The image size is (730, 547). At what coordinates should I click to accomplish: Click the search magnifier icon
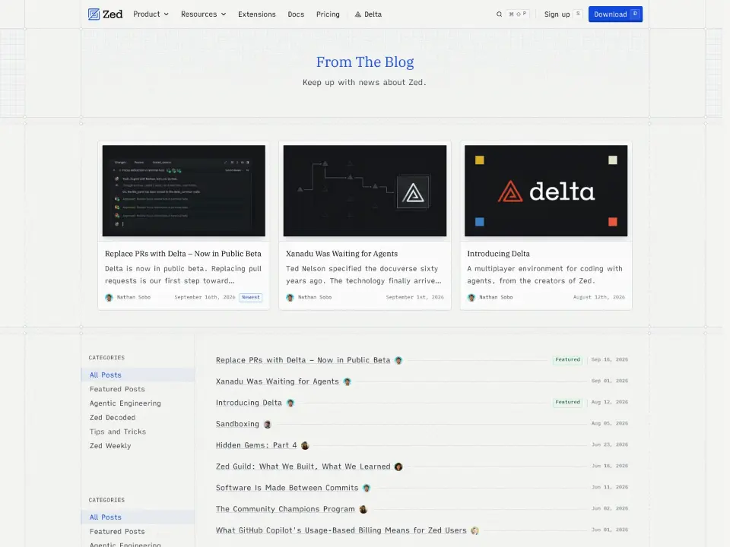(499, 14)
